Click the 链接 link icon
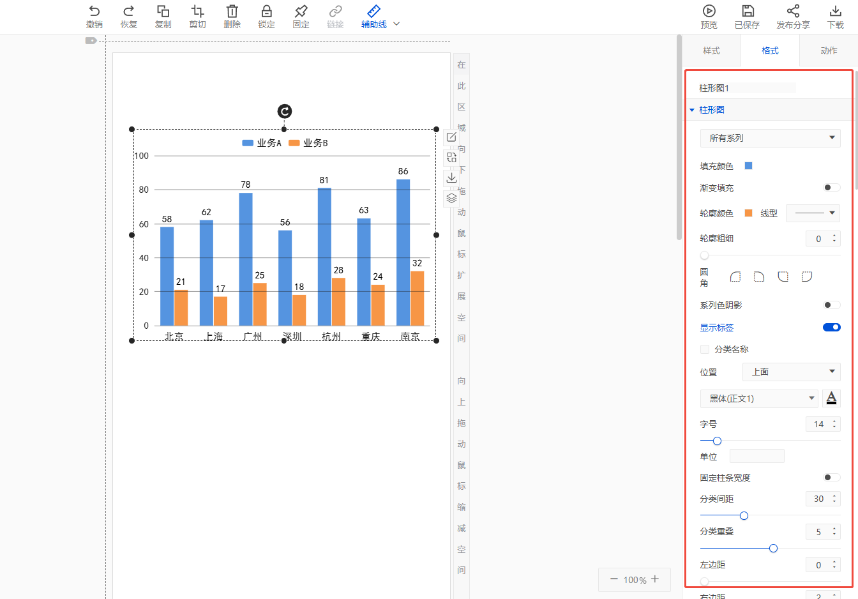858x599 pixels. [336, 11]
